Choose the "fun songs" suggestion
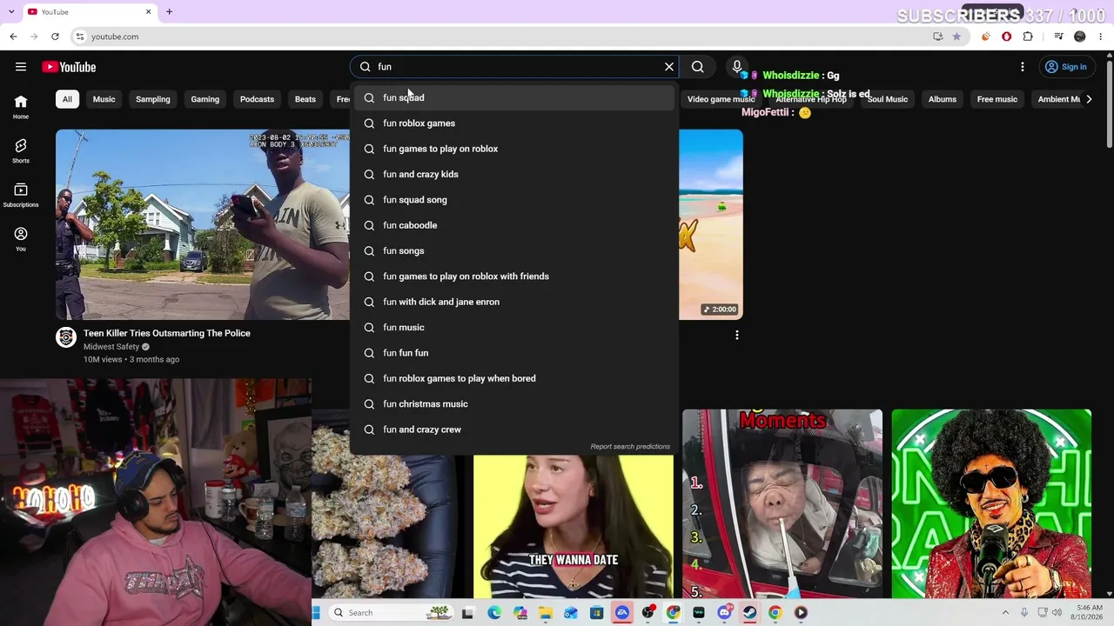 point(514,250)
